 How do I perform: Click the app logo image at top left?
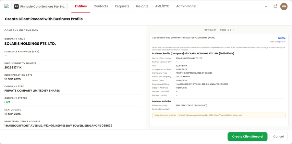[x=6, y=6]
